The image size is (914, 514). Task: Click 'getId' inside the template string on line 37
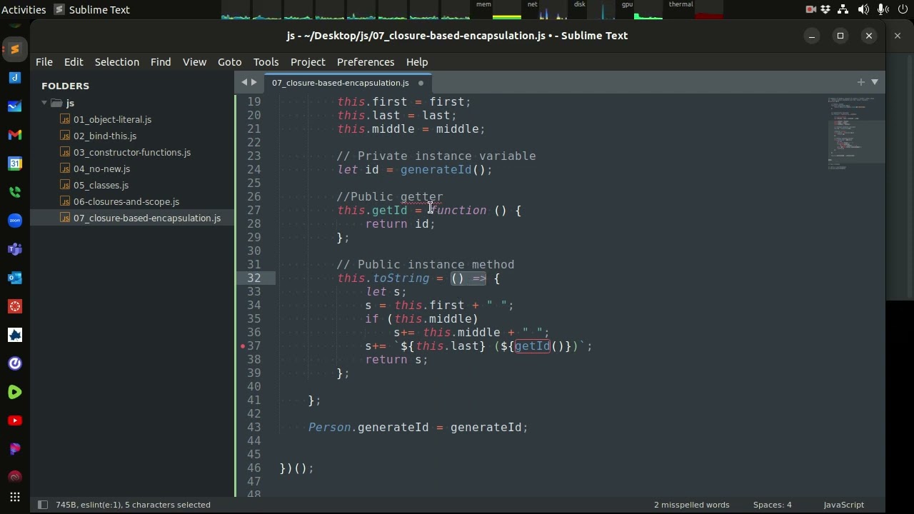coord(532,346)
